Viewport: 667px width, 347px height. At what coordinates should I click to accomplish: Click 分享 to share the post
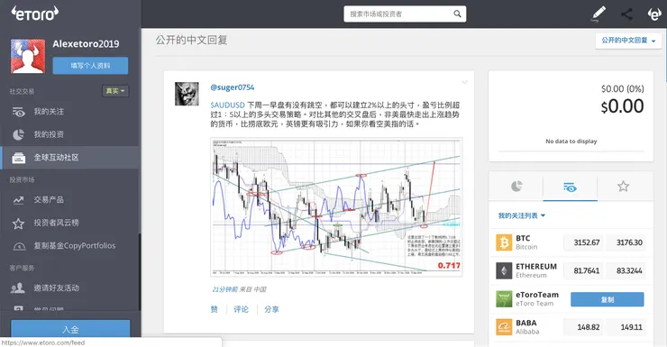[271, 309]
